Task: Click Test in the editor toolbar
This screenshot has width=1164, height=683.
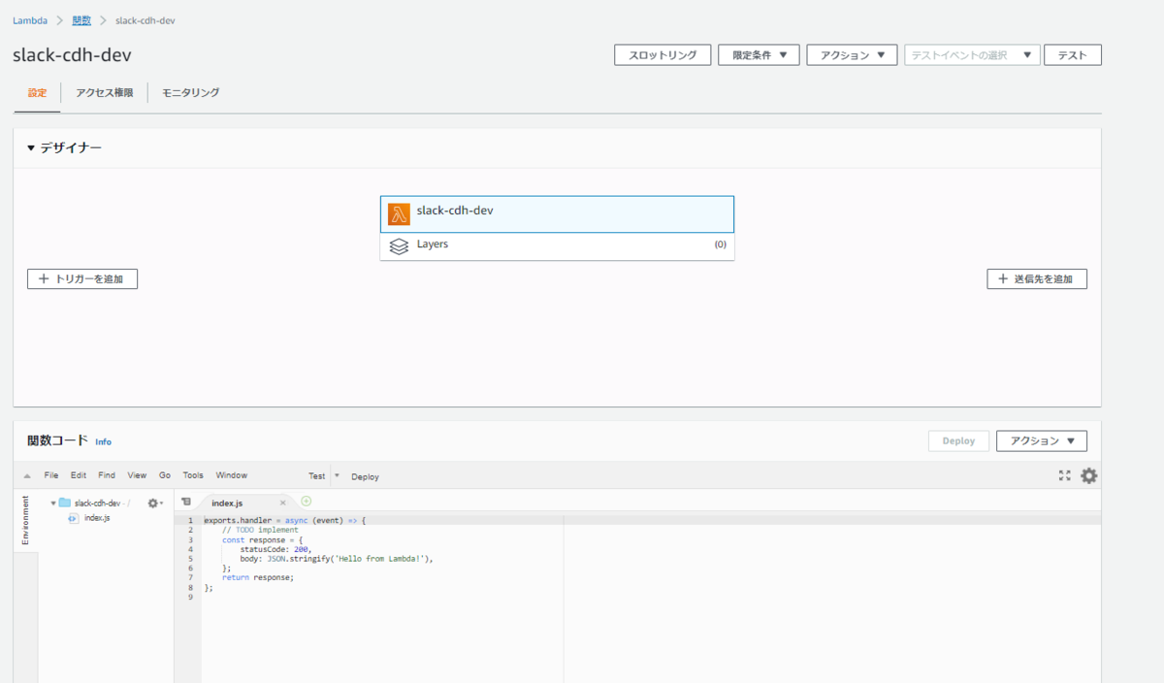Action: (x=317, y=476)
